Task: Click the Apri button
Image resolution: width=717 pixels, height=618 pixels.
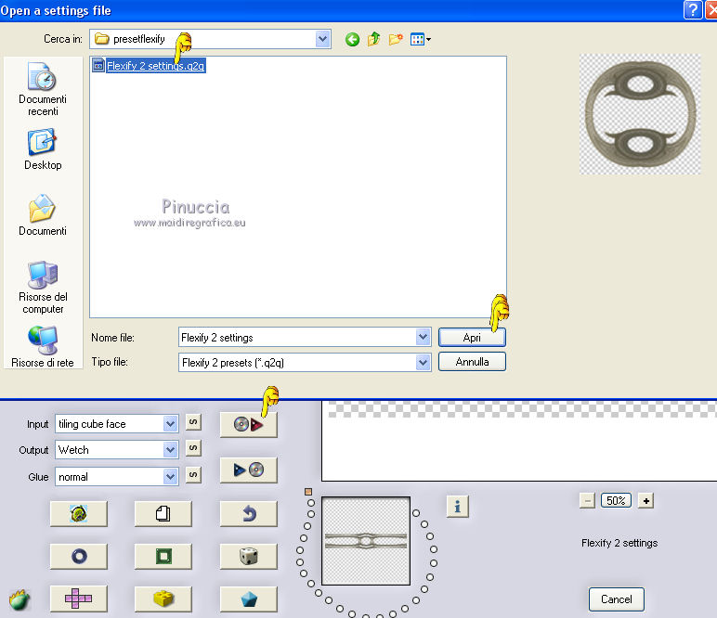Action: coord(472,338)
